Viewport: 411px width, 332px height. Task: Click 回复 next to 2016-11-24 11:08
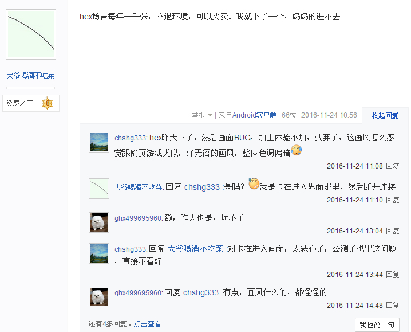point(392,166)
